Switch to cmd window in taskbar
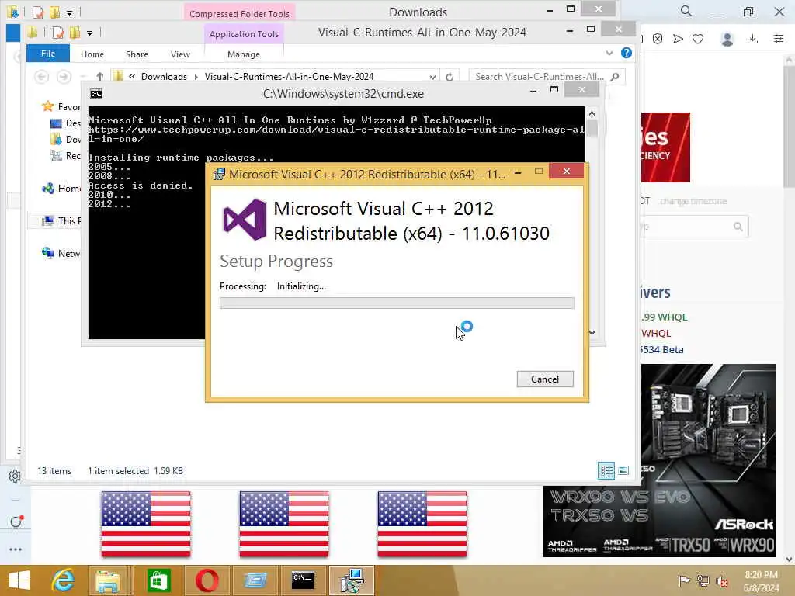This screenshot has width=795, height=596. (x=303, y=580)
